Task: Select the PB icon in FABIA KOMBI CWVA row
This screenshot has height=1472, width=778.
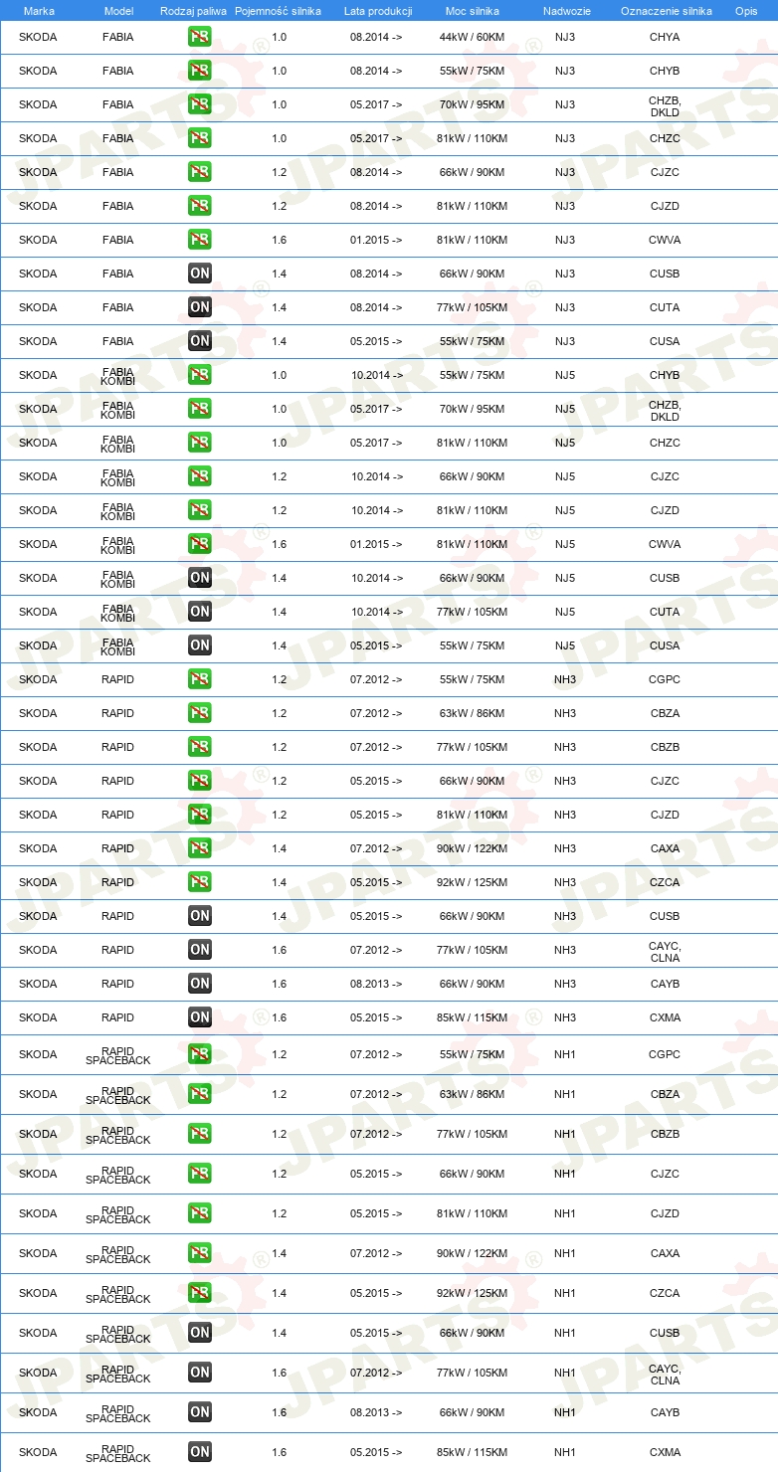Action: pos(200,544)
